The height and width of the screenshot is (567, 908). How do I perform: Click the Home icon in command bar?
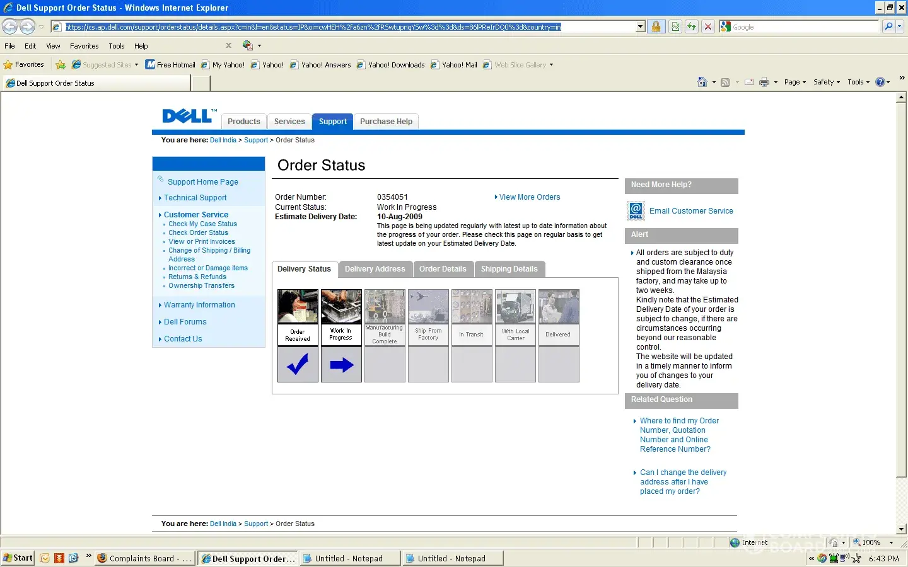702,82
